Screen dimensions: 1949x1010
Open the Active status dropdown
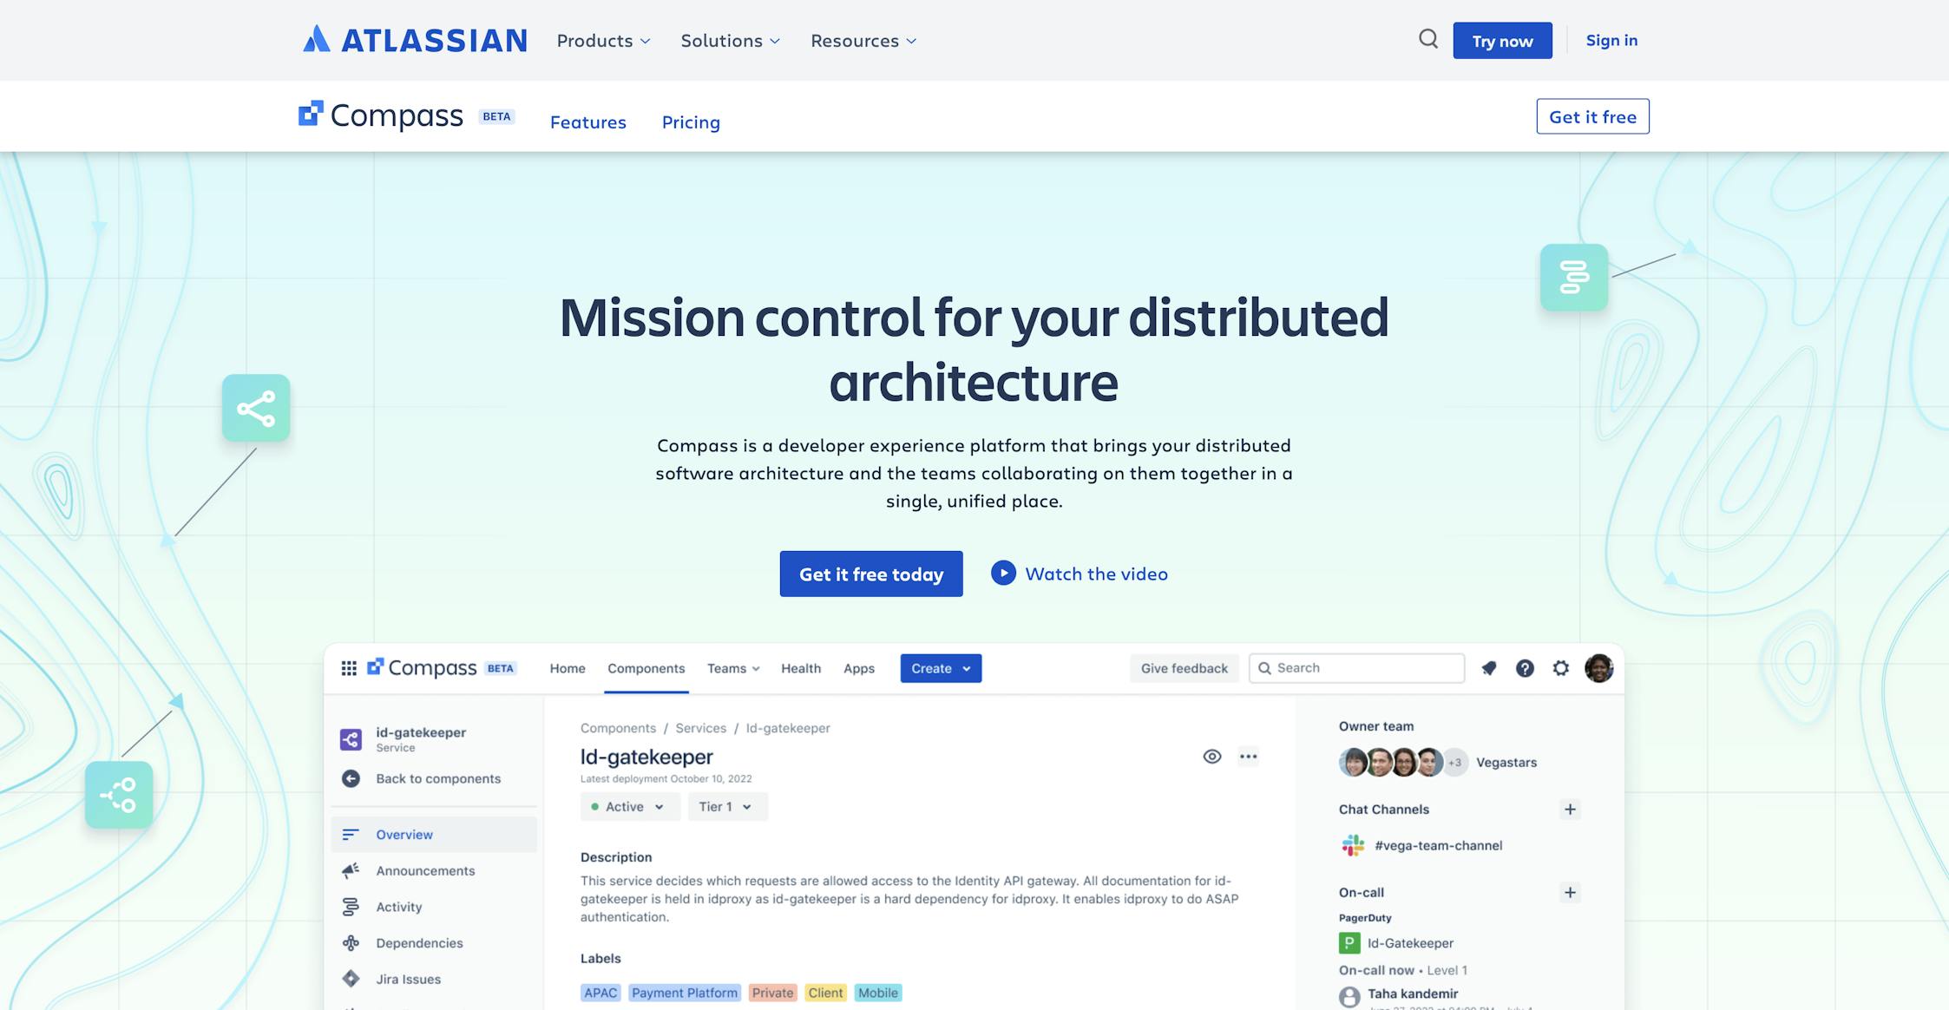[x=630, y=807]
